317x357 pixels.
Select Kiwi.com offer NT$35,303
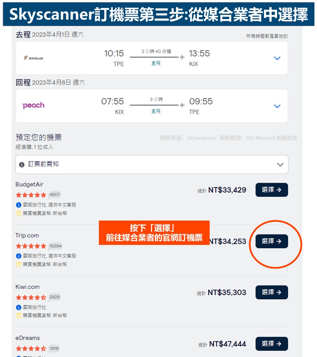272,292
